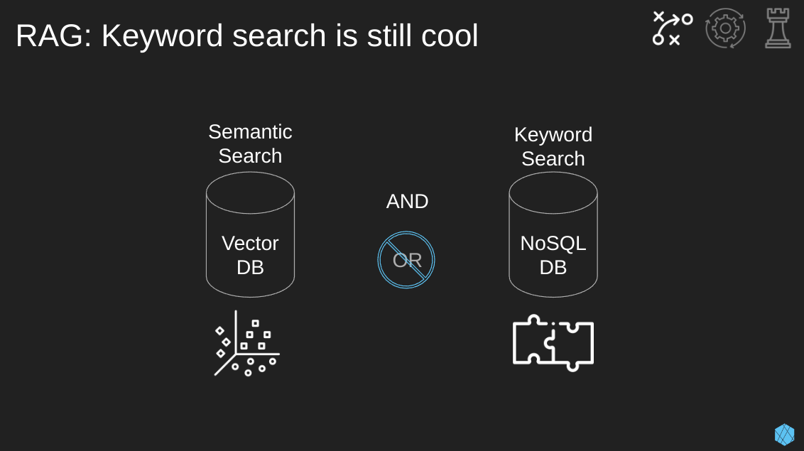804x451 pixels.
Task: Click the Vector DB text label
Action: coord(250,255)
